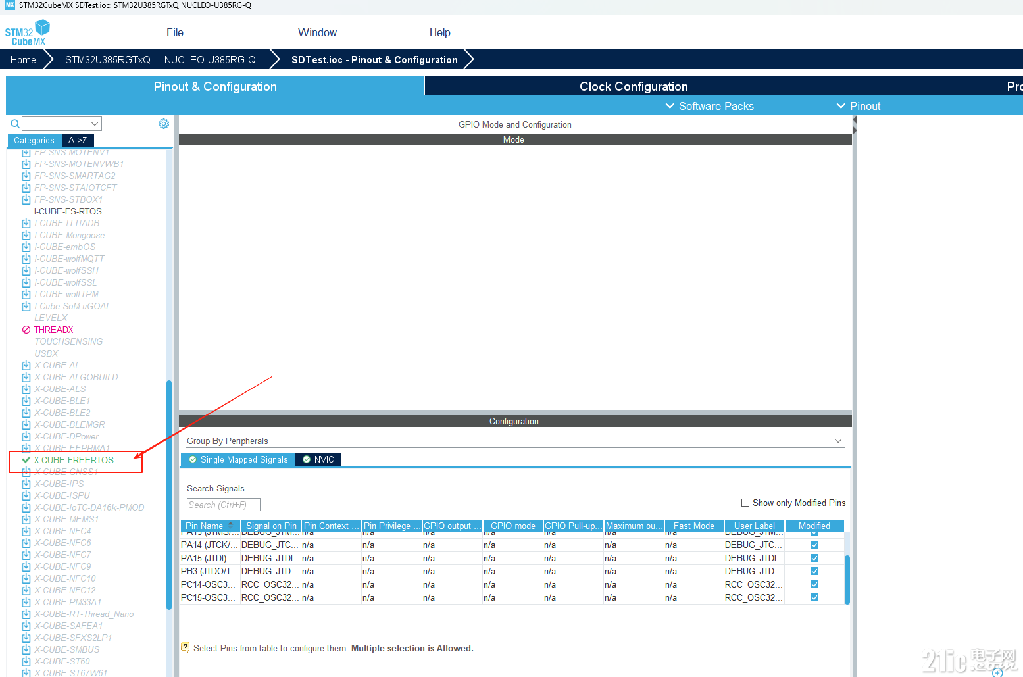Click the download icon beside X-CUBE-BLE1
Screen dimensions: 1023x677
pos(26,401)
